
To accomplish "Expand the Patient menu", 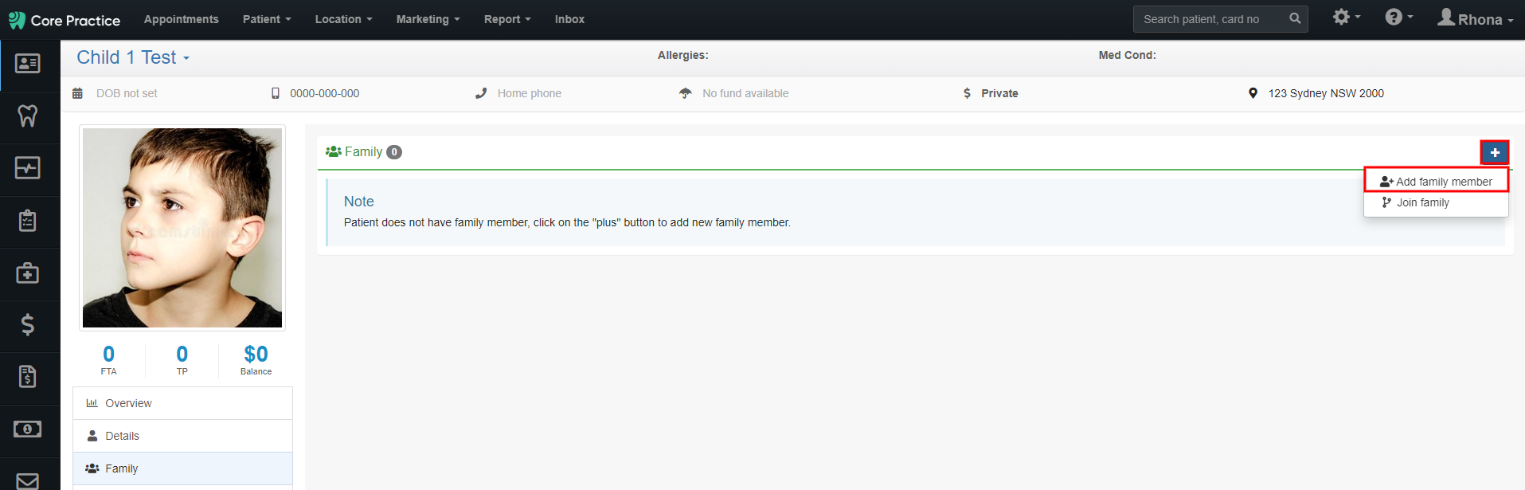I will (267, 19).
